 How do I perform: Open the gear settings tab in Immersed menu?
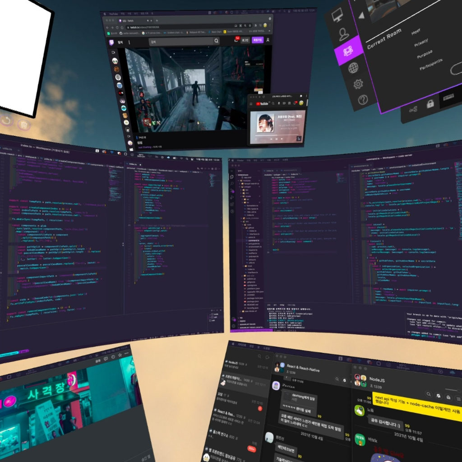pyautogui.click(x=358, y=84)
